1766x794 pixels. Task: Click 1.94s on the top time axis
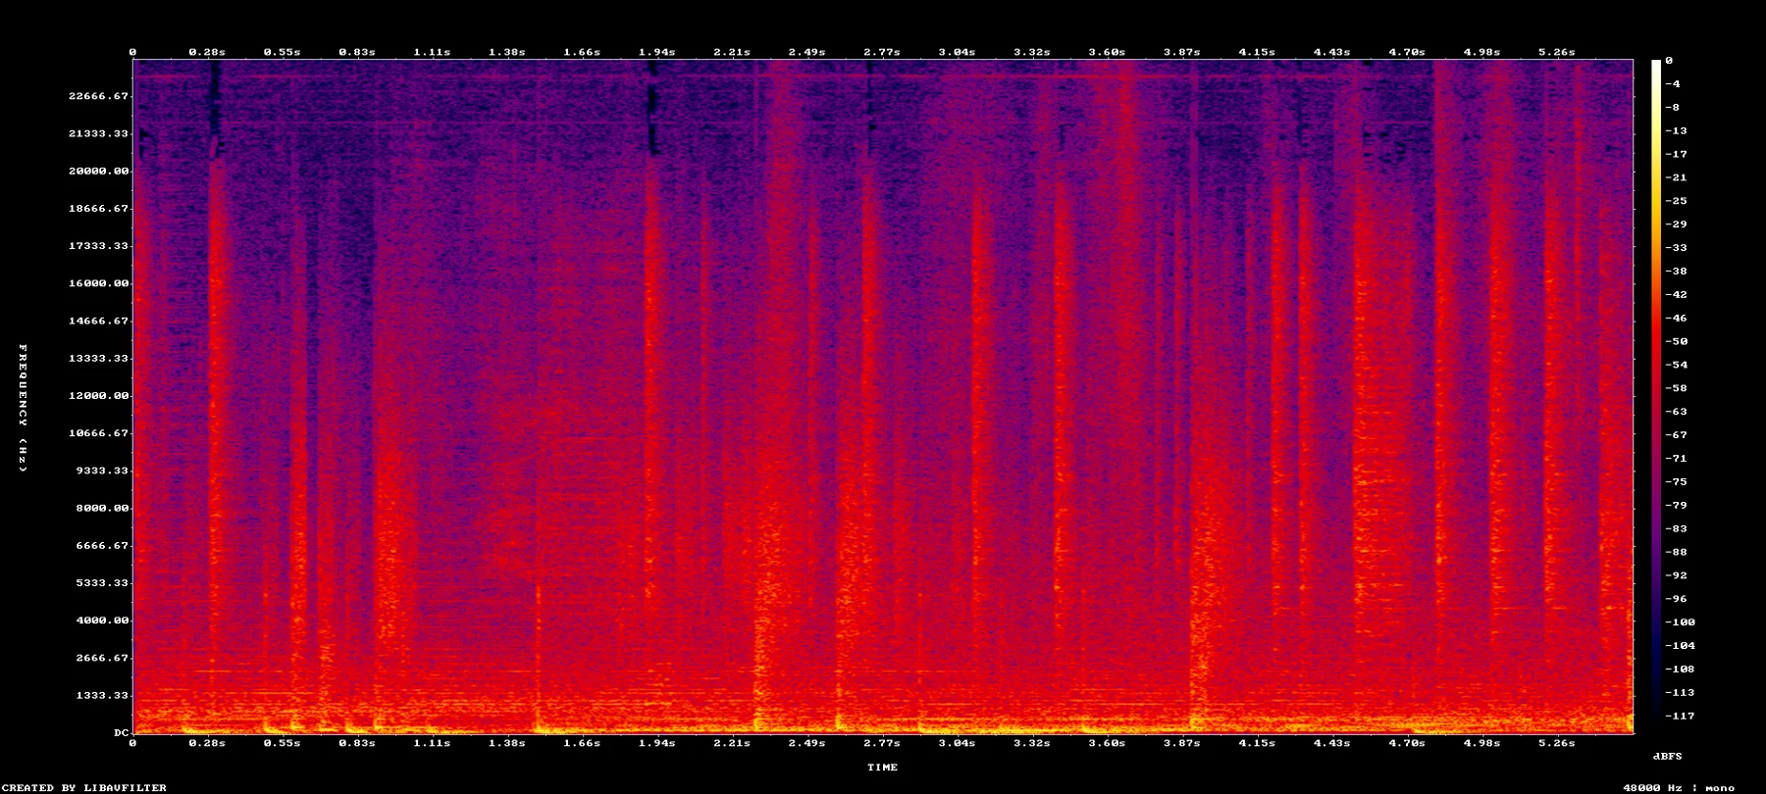(656, 53)
